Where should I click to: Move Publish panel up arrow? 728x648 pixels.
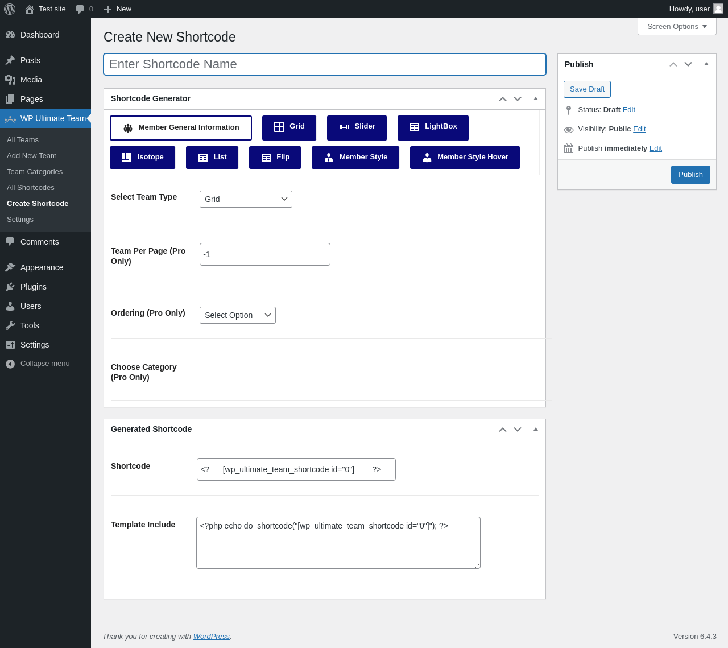[673, 64]
